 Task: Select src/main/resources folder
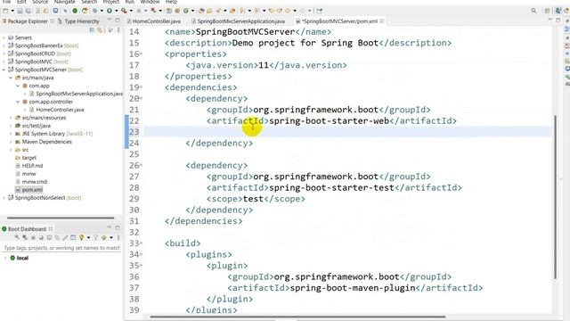point(44,118)
